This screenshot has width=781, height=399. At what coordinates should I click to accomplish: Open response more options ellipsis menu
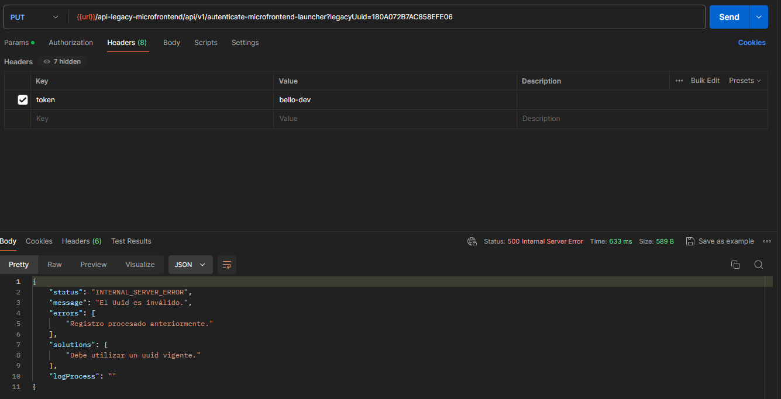767,241
